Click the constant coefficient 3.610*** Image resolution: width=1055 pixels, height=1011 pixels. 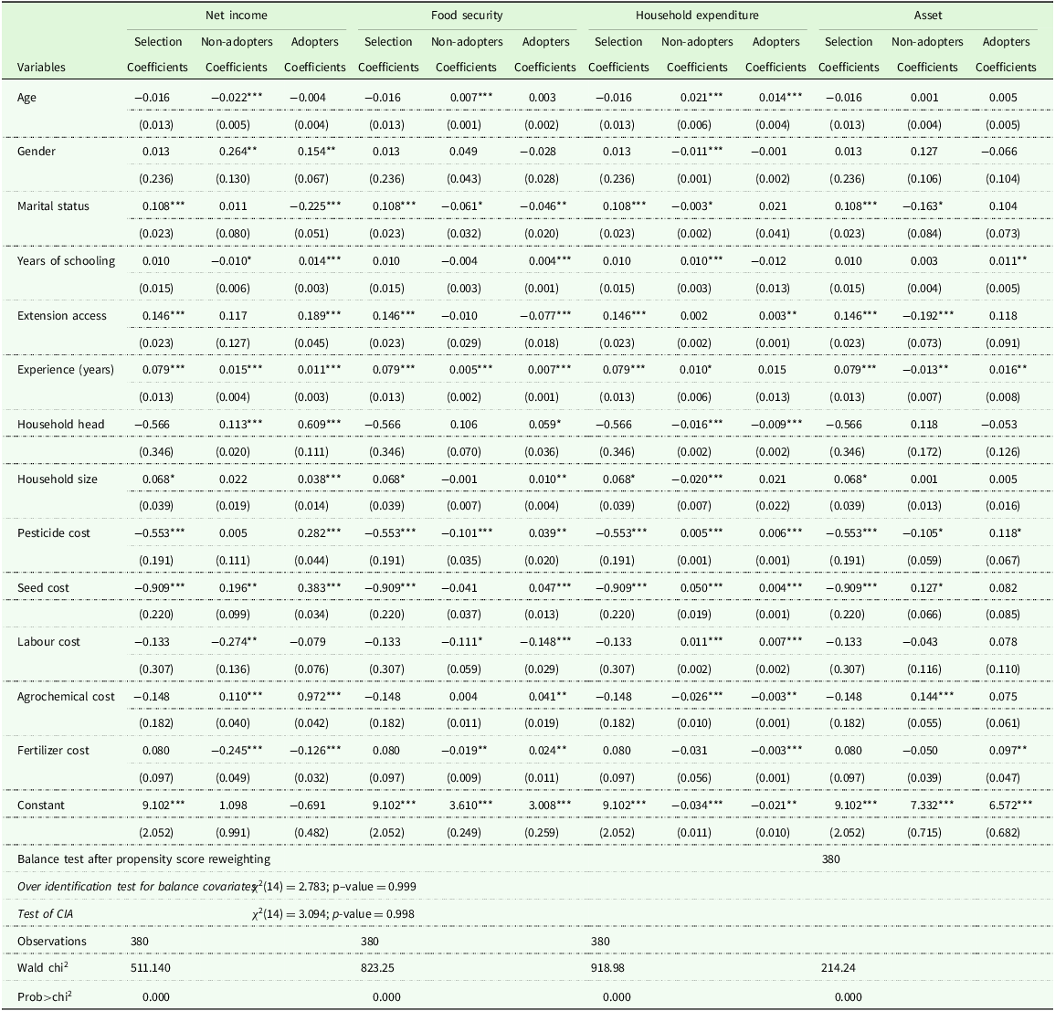pyautogui.click(x=467, y=806)
